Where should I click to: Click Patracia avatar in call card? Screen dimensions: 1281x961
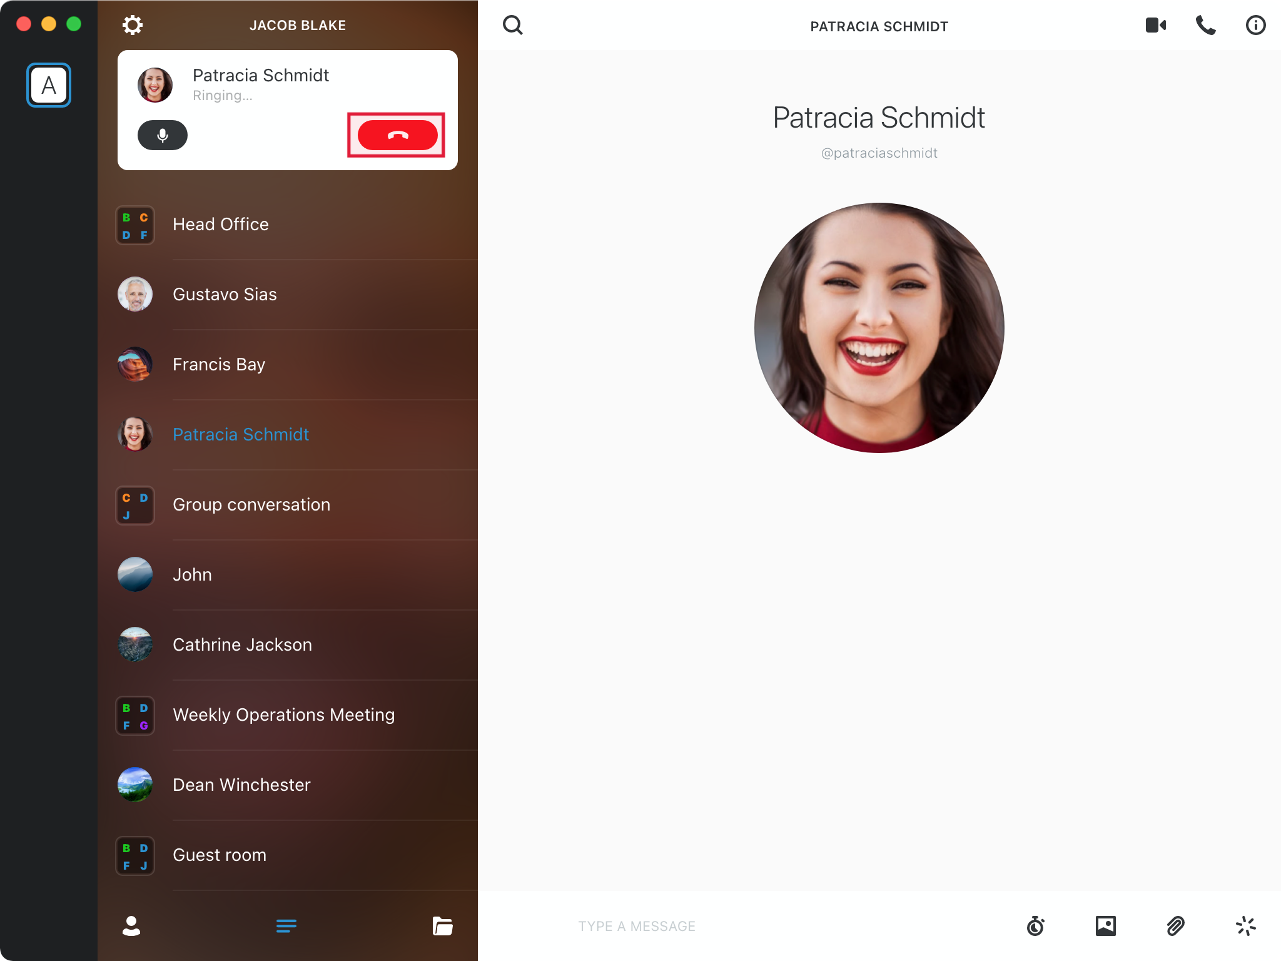pyautogui.click(x=155, y=85)
